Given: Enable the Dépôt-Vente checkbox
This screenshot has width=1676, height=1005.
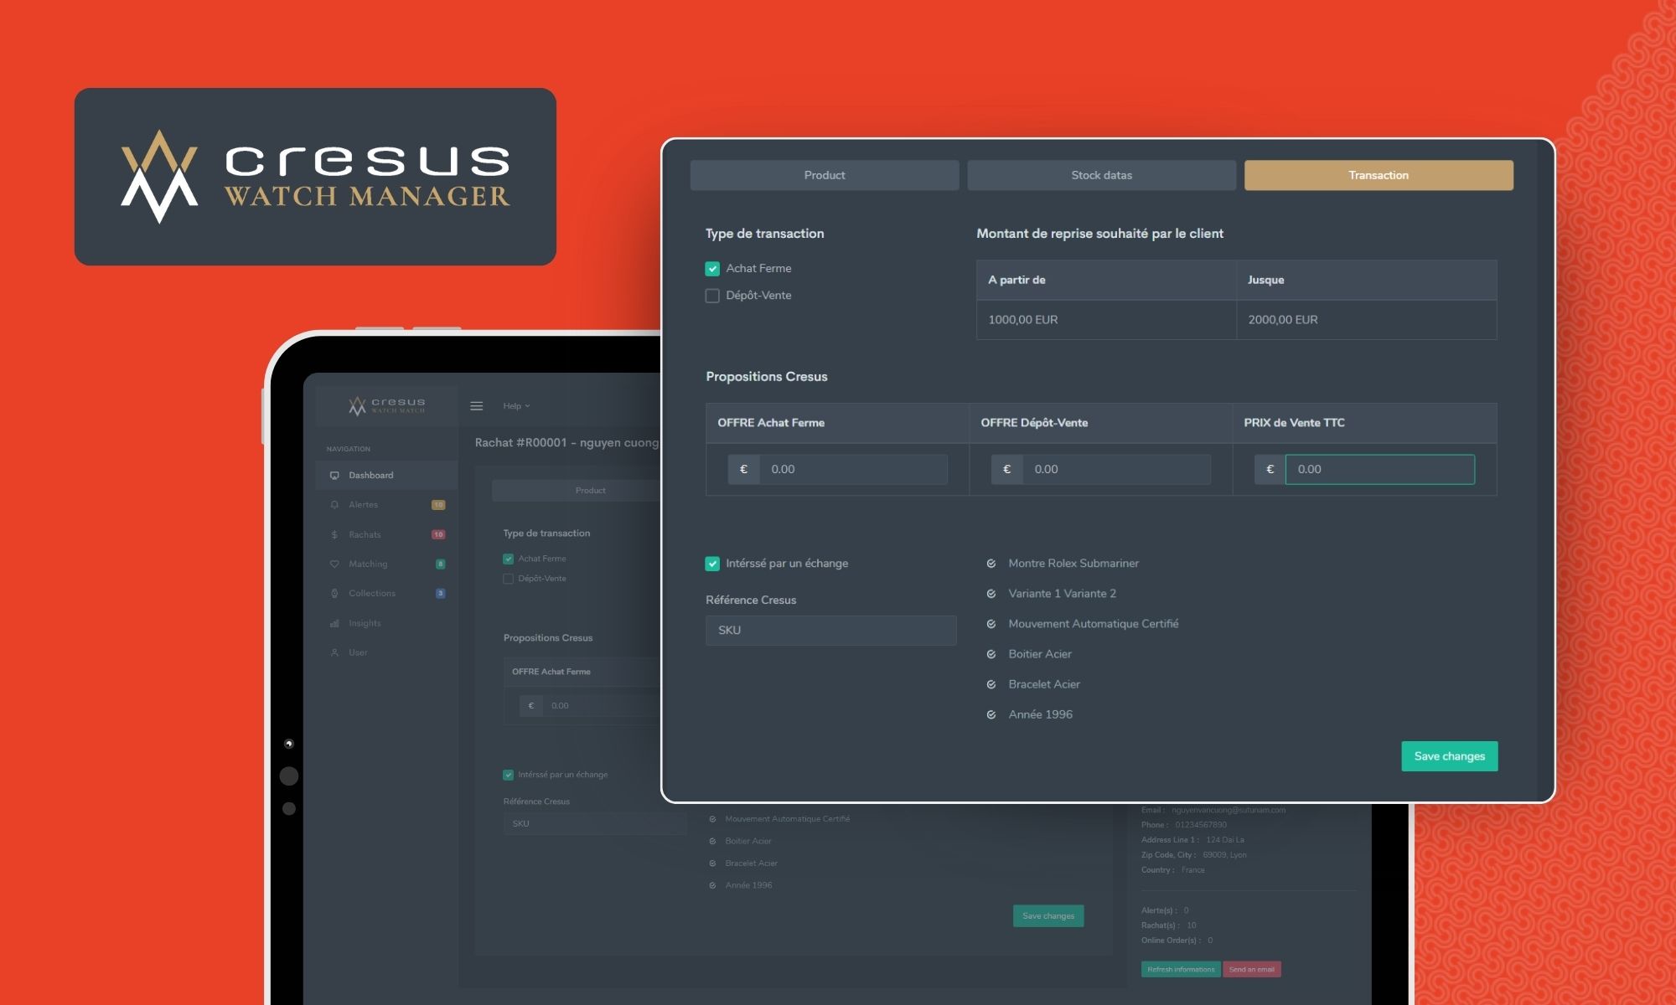Looking at the screenshot, I should [x=712, y=295].
